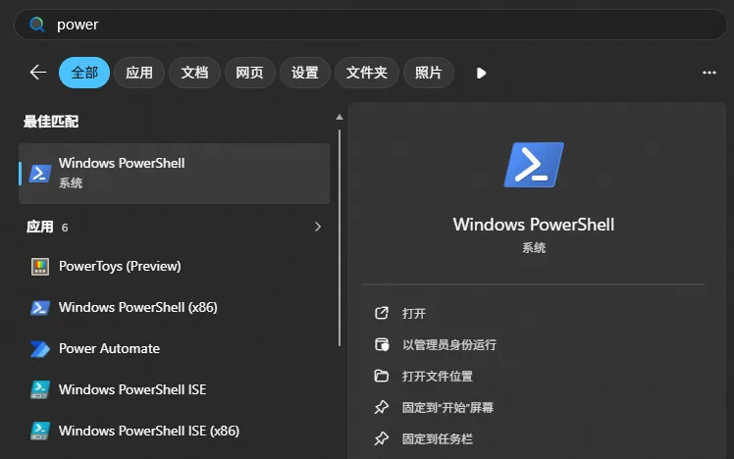Switch to the 文件夹 filter tab
This screenshot has width=734, height=459.
[x=367, y=73]
